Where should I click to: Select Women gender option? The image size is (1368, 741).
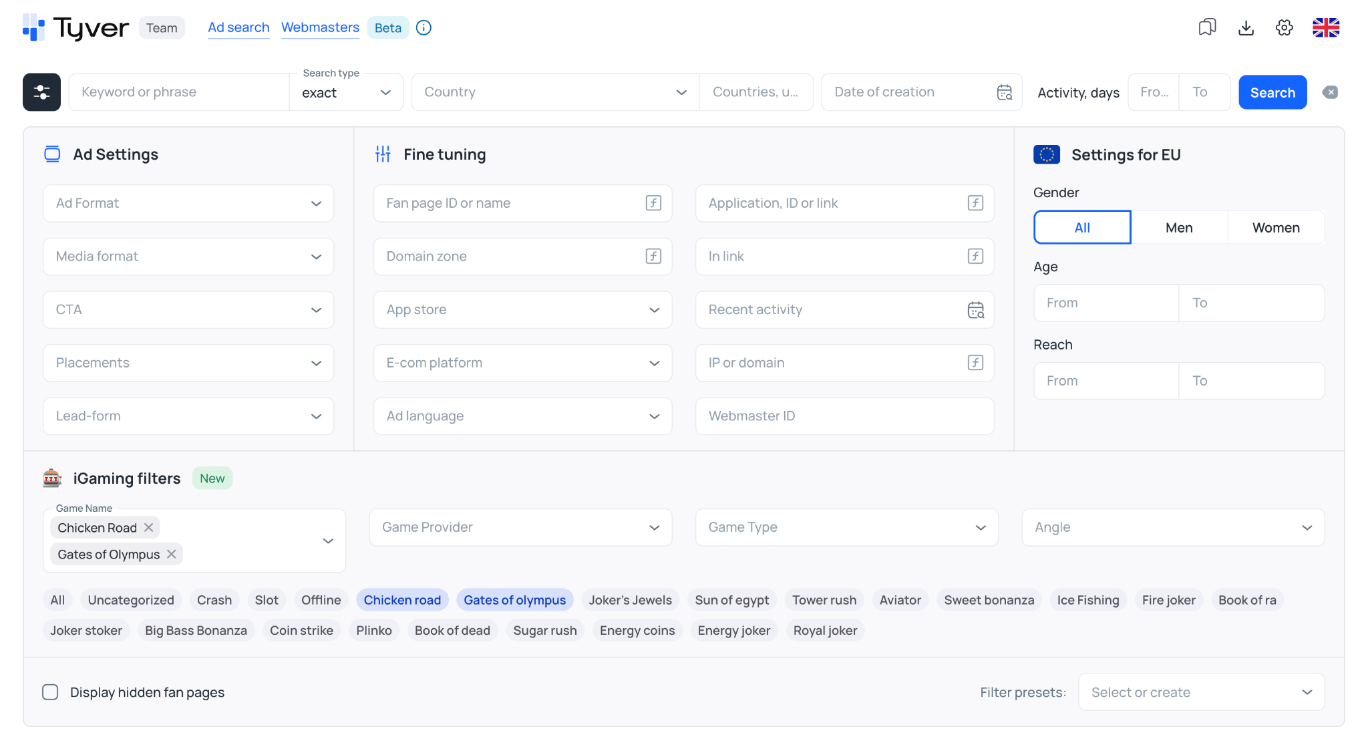click(x=1276, y=228)
